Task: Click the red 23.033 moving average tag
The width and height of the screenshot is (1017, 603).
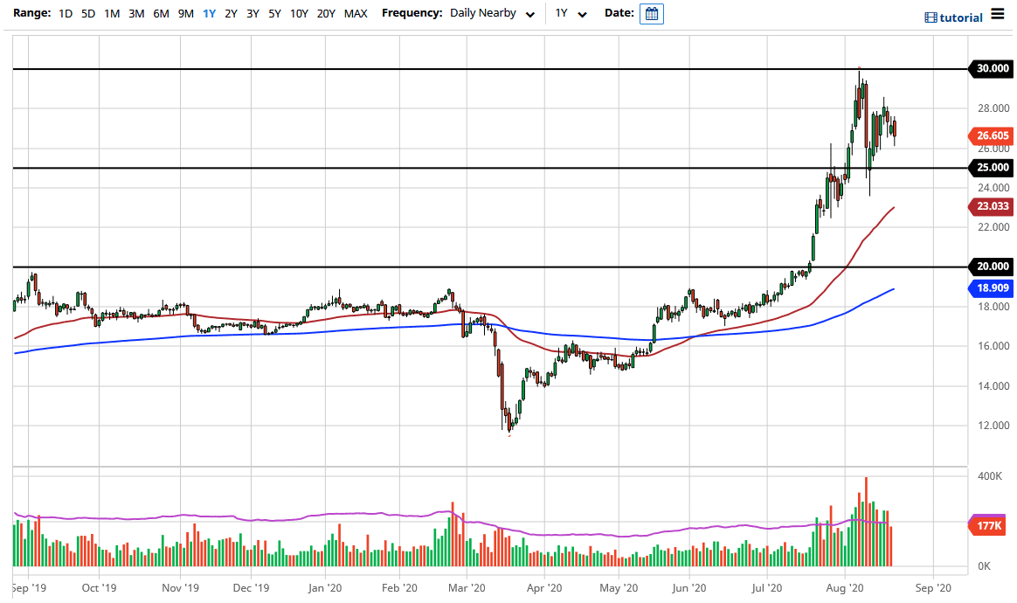Action: coord(989,207)
